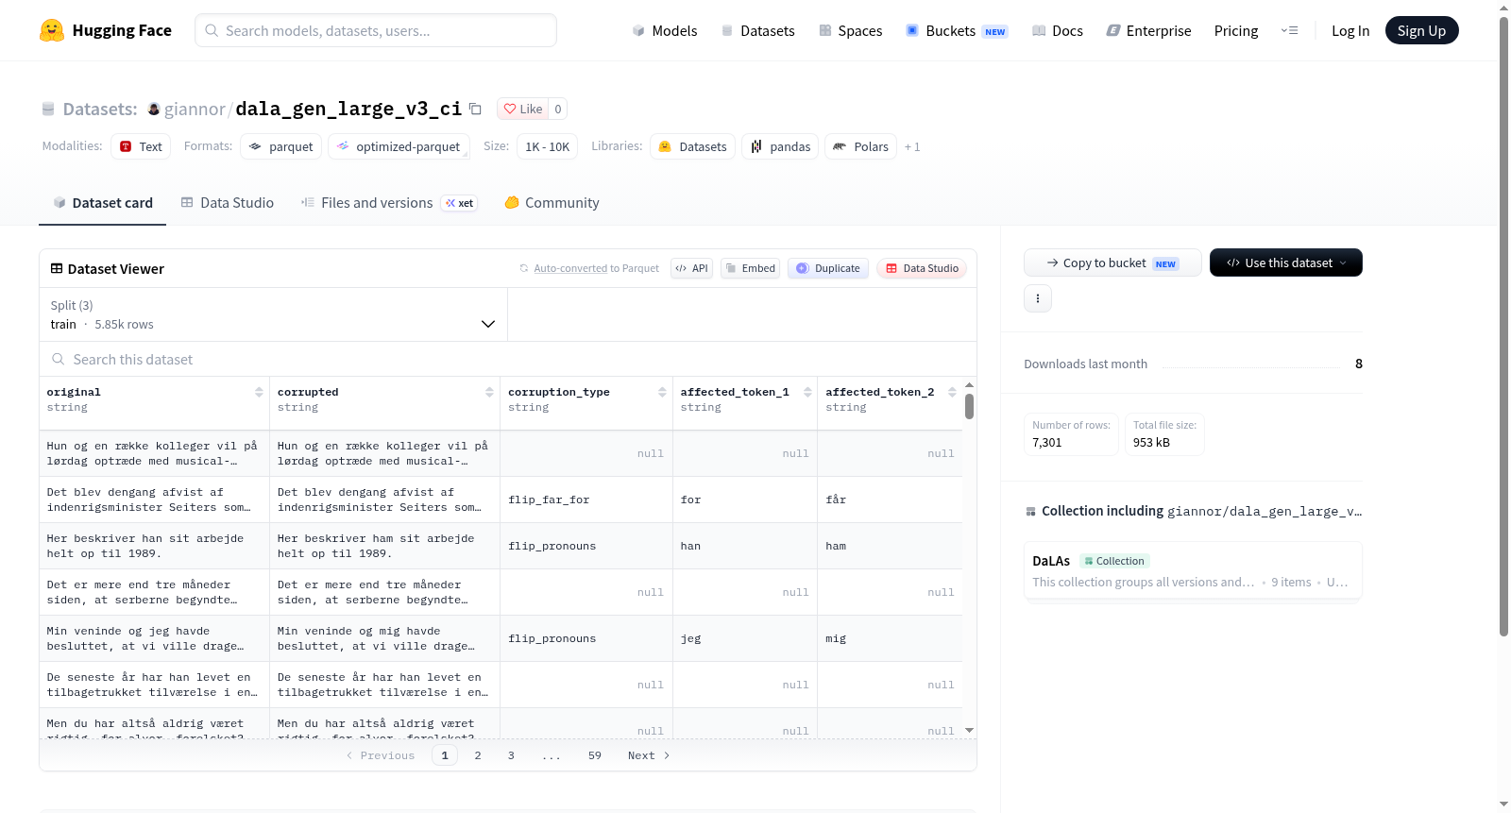Sort by the affected_token_2 column

pyautogui.click(x=952, y=392)
